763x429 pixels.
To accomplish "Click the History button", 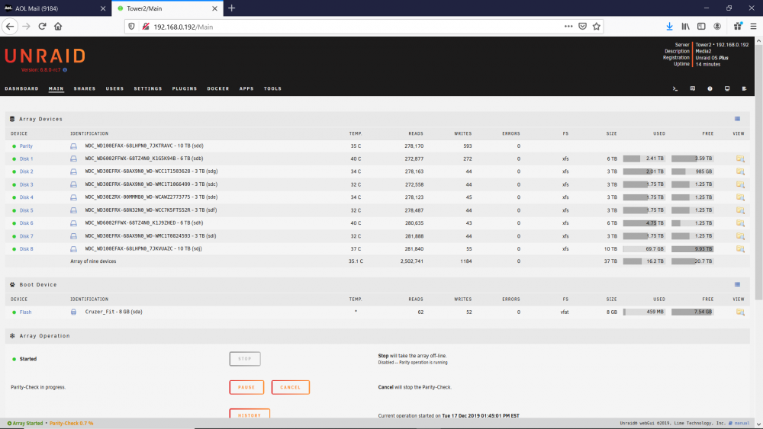I will coord(250,415).
